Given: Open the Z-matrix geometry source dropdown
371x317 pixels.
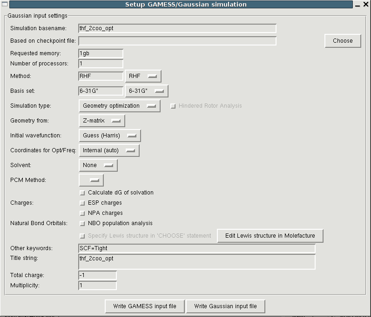Looking at the screenshot, I should coord(101,121).
